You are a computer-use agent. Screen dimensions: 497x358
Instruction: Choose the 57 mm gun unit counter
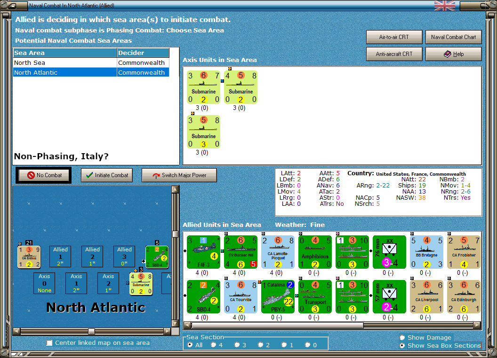389,296
